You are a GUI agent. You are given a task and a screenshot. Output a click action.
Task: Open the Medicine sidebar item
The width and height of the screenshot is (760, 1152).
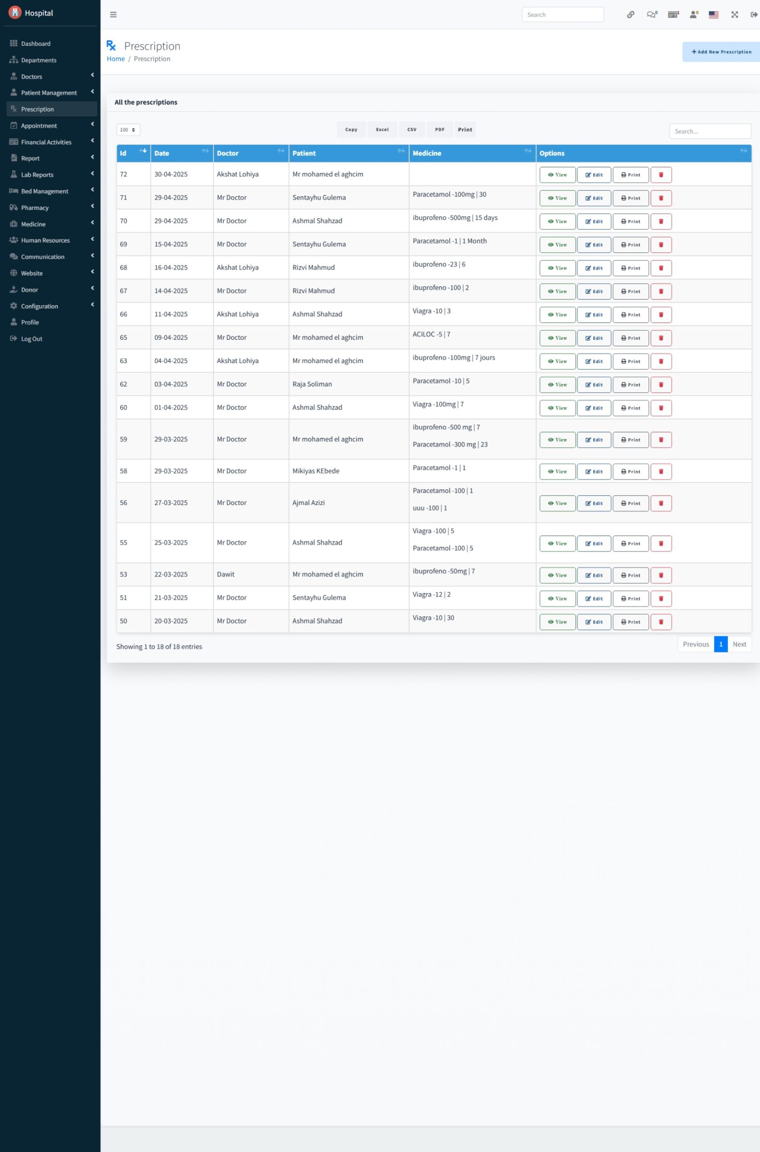tap(52, 224)
